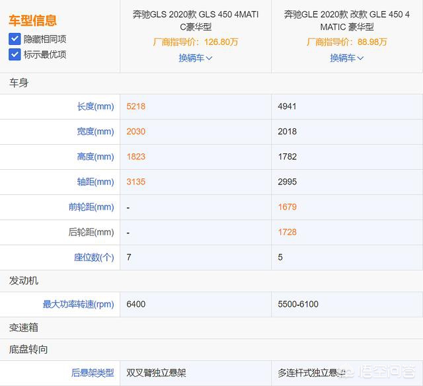
Task: Click the 轴距(mm) parameter link
Action: pos(95,182)
